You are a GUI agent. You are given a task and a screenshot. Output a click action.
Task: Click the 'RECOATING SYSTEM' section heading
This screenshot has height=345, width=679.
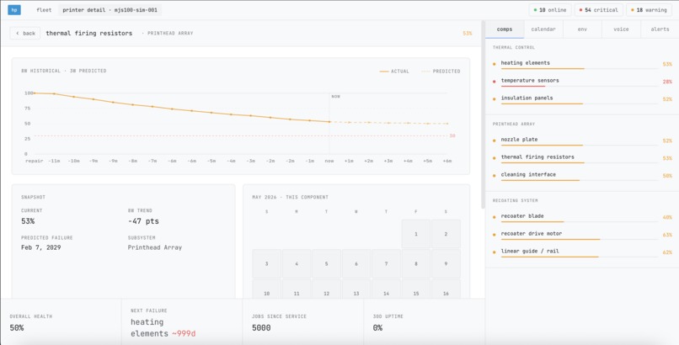pyautogui.click(x=515, y=200)
